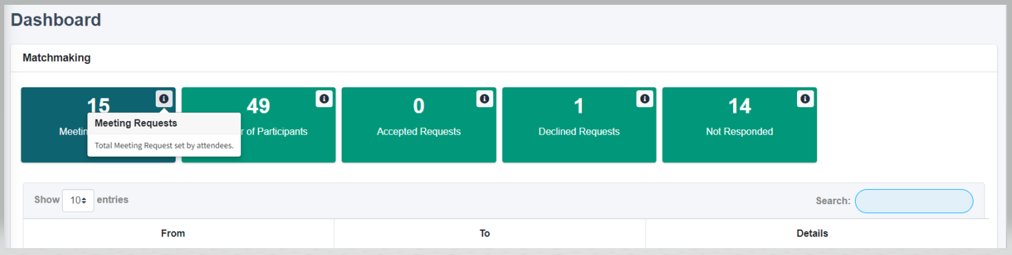Click the Dashboard page heading
This screenshot has width=1012, height=255.
click(x=56, y=20)
